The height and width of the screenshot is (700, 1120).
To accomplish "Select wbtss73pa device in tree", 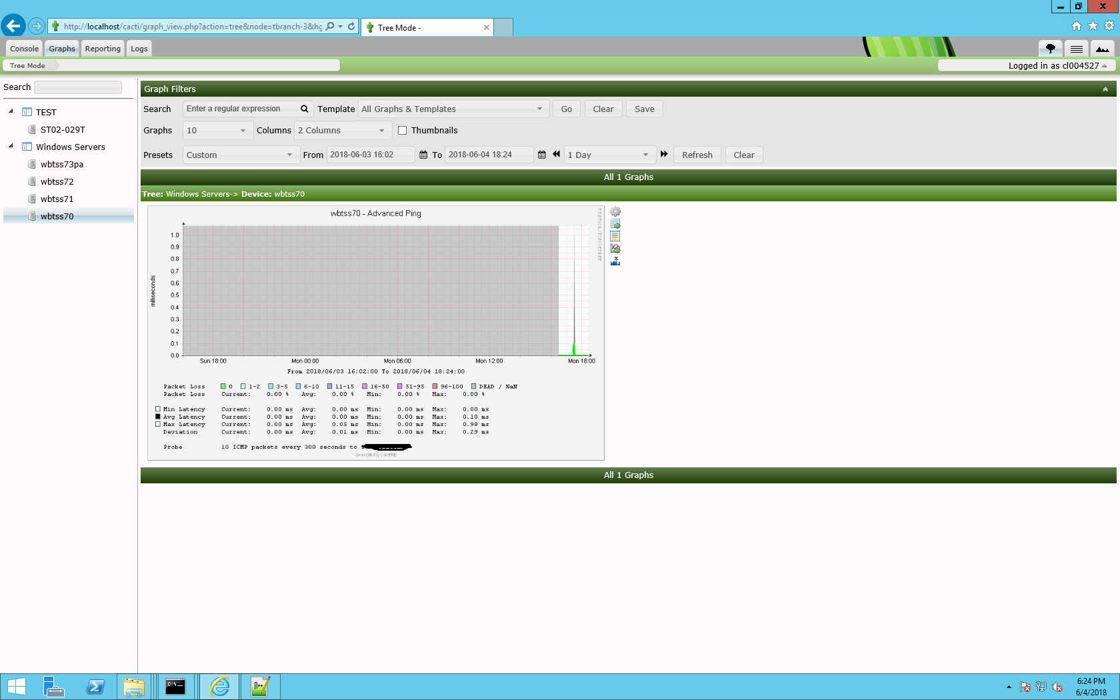I will coord(62,164).
